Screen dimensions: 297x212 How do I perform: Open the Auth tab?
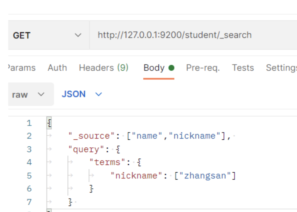tap(57, 68)
